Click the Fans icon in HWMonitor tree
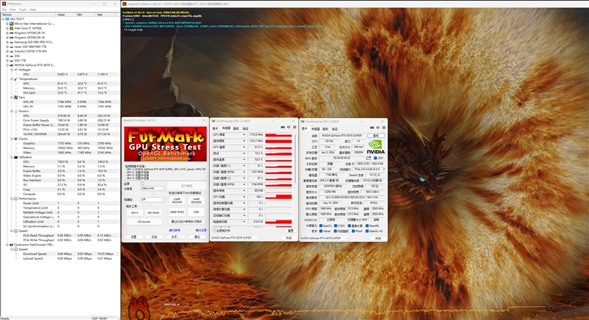 pos(15,97)
